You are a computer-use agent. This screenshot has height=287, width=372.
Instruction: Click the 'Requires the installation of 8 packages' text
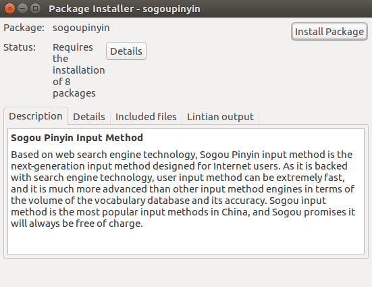[79, 70]
